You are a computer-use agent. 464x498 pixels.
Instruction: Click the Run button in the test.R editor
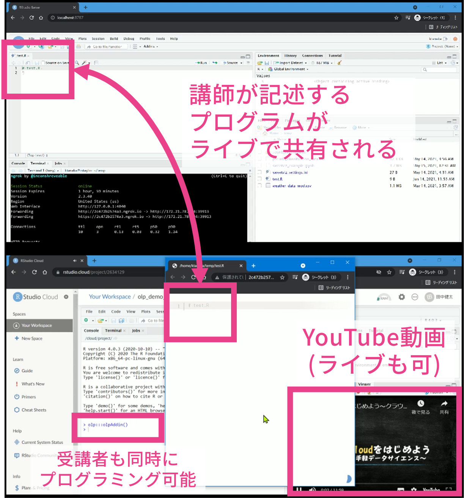coord(201,63)
